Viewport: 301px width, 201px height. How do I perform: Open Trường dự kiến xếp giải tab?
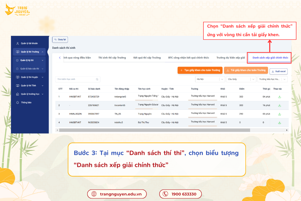point(231,58)
